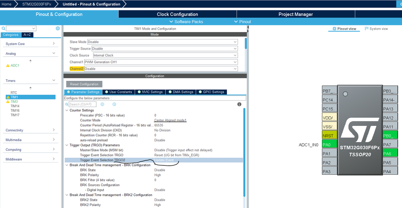The image size is (402, 208).
Task: Collapse Trigger Output (TRGO) Parameters group
Action: pyautogui.click(x=67, y=145)
